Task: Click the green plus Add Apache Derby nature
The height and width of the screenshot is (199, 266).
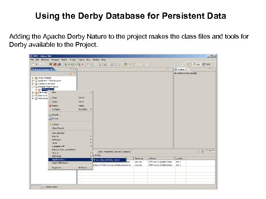Action: click(x=94, y=160)
